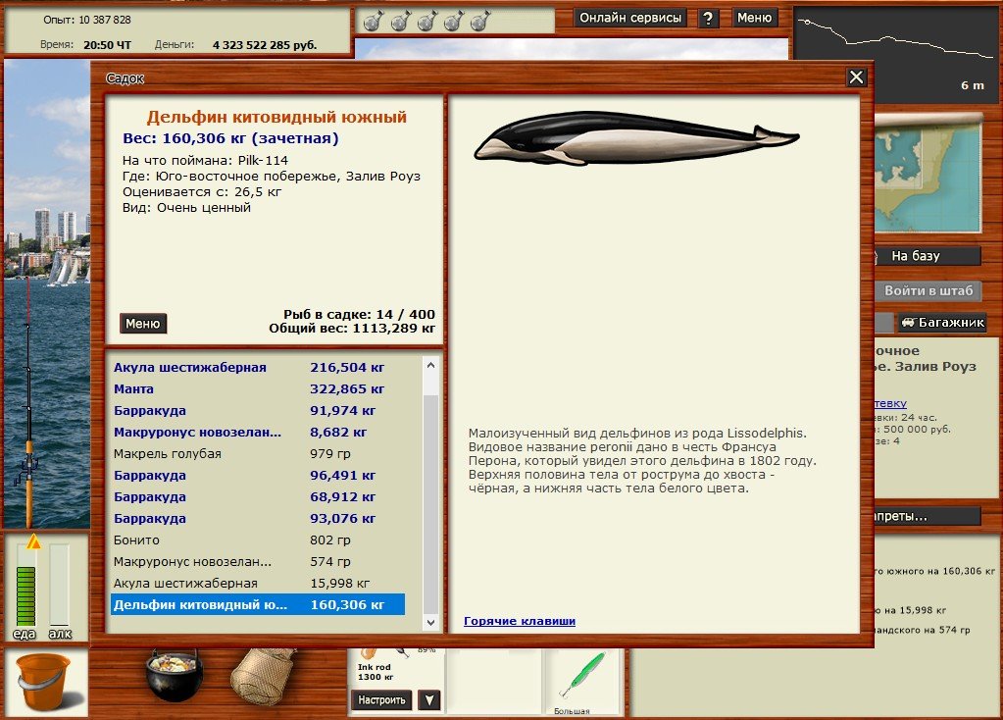
Task: Click the fish list scrollbar up arrow
Action: (x=431, y=366)
